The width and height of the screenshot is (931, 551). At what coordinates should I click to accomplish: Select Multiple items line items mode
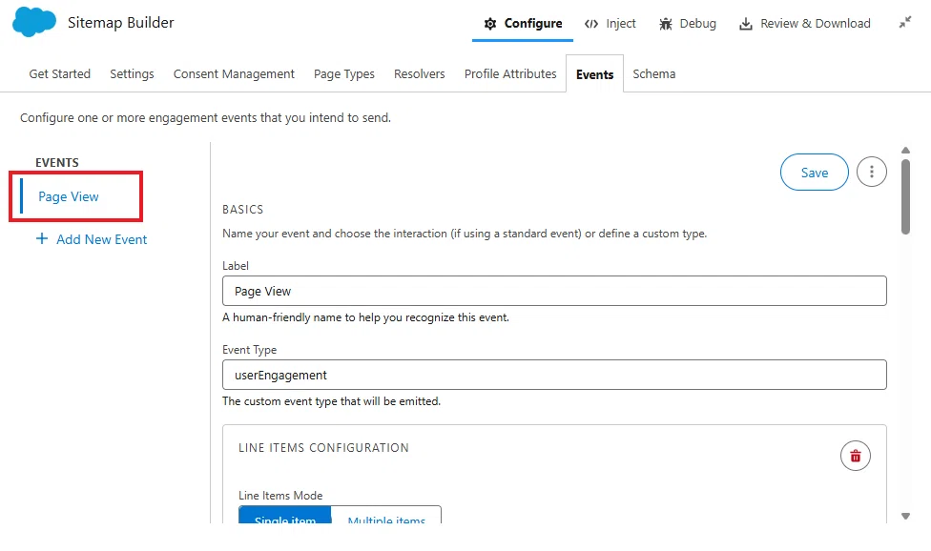coord(386,515)
